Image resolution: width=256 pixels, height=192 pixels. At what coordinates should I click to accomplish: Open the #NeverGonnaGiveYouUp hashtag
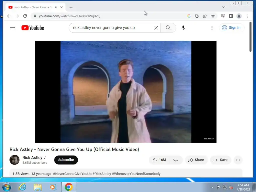point(72,174)
